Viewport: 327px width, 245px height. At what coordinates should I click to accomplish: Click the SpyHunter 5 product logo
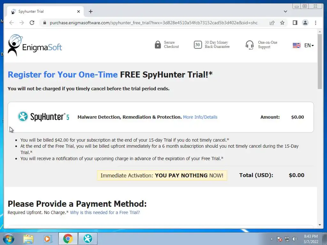(x=43, y=116)
